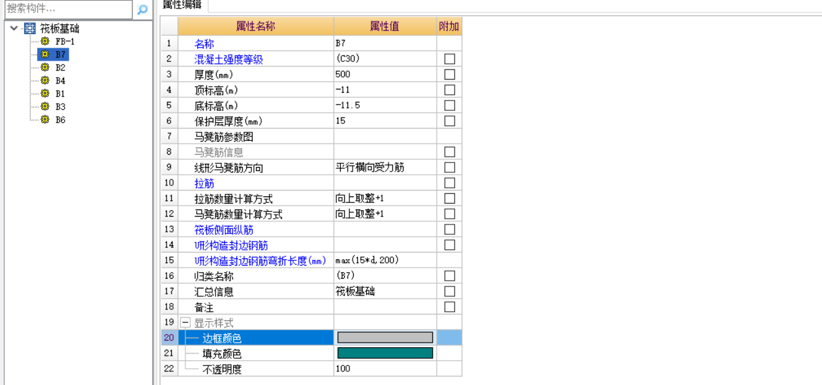Screen dimensions: 822x385
Task: Check the 附加 box for 线形马凳筋方向
Action: click(449, 167)
